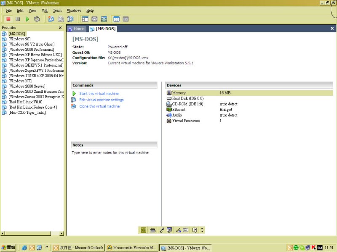This screenshot has width=337, height=252.
Task: Close the [MS-DOS] tab with the X
Action: [332, 29]
